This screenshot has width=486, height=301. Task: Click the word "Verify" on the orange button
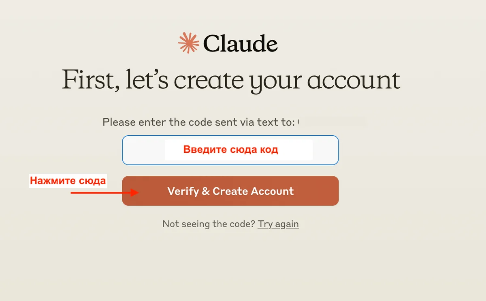pyautogui.click(x=183, y=191)
